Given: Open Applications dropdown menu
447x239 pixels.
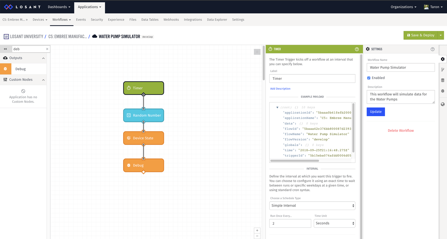Looking at the screenshot, I should coord(89,7).
